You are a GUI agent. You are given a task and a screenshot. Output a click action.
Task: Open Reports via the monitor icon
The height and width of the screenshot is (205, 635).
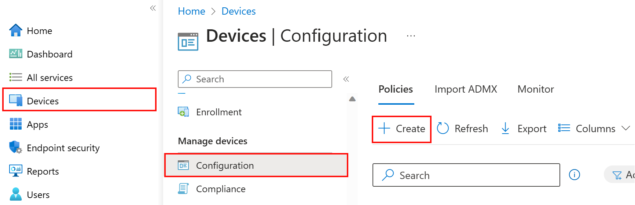click(15, 171)
